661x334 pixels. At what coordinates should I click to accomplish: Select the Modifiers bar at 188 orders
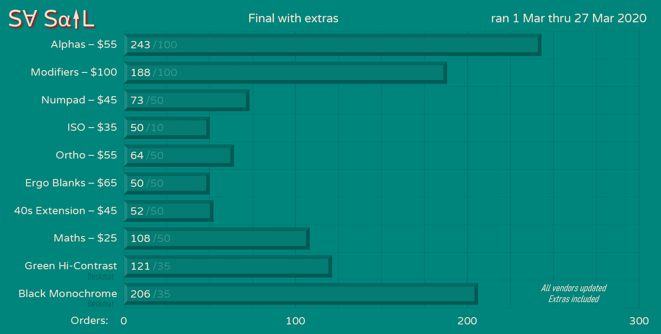285,72
